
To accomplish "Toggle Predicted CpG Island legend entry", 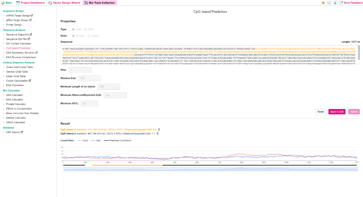I will click(118, 140).
